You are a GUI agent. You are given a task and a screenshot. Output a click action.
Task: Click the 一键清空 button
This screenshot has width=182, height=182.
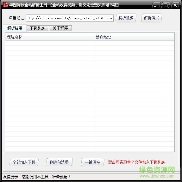tap(92, 162)
